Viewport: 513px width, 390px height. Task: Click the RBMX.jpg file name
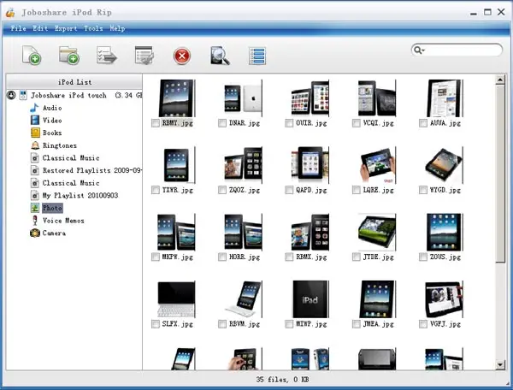[x=311, y=257]
